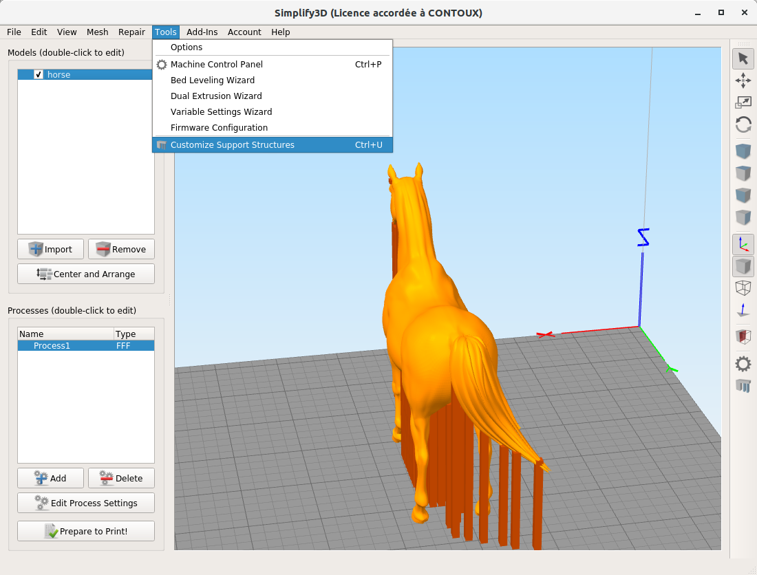
Task: Choose Dual Extrusion Wizard
Action: [x=273, y=96]
